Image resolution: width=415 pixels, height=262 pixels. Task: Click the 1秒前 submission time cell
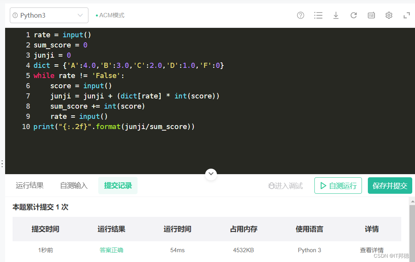(x=46, y=250)
